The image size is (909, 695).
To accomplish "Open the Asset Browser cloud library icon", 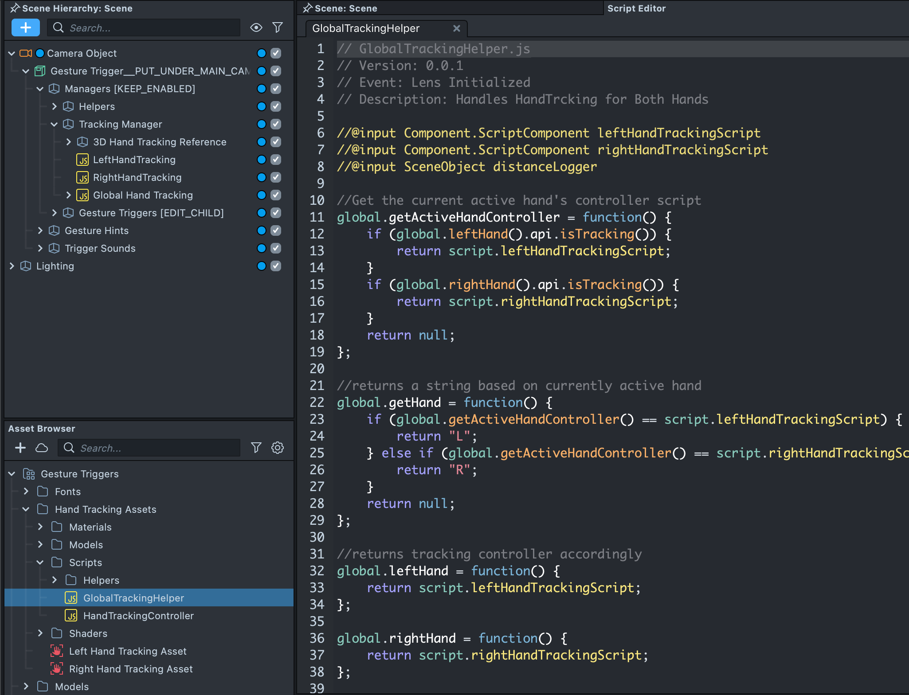I will click(x=42, y=448).
